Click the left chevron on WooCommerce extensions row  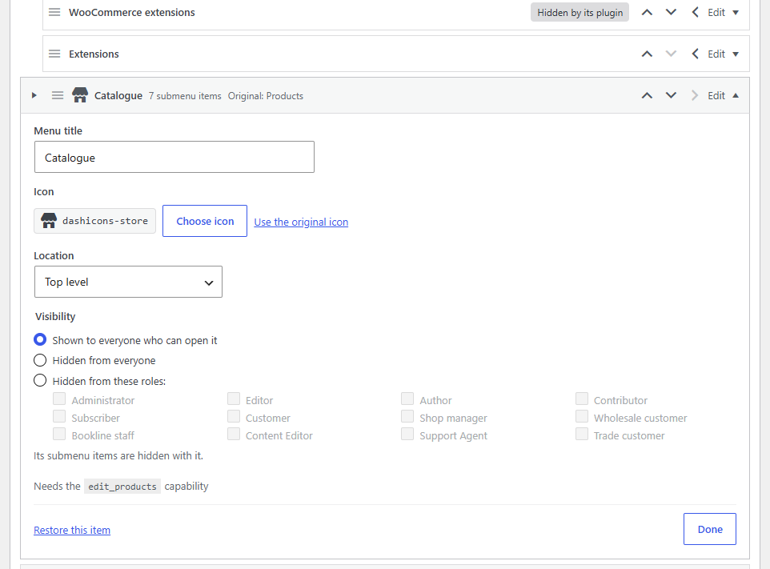coord(695,12)
